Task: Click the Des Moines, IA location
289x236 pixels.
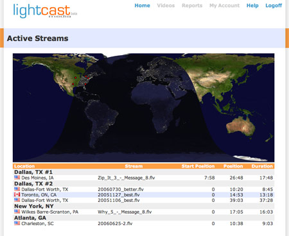Action: 37,178
